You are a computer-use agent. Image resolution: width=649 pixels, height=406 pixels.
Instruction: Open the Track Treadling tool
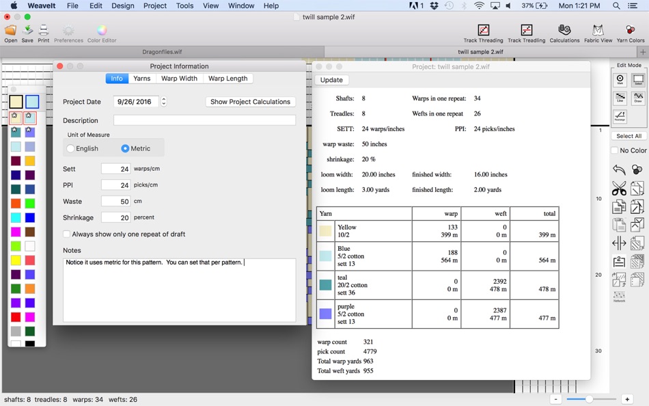526,33
